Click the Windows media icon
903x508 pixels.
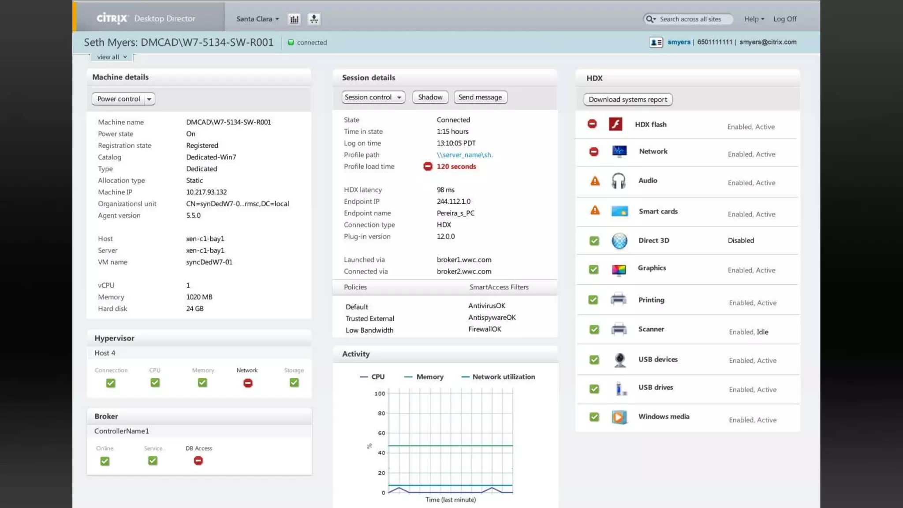point(619,417)
